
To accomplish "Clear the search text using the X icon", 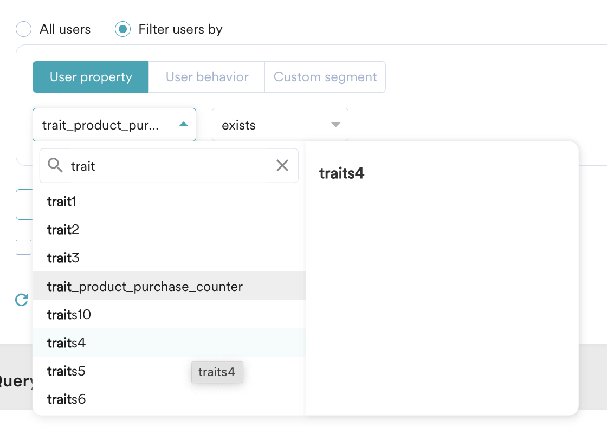I will pos(282,165).
